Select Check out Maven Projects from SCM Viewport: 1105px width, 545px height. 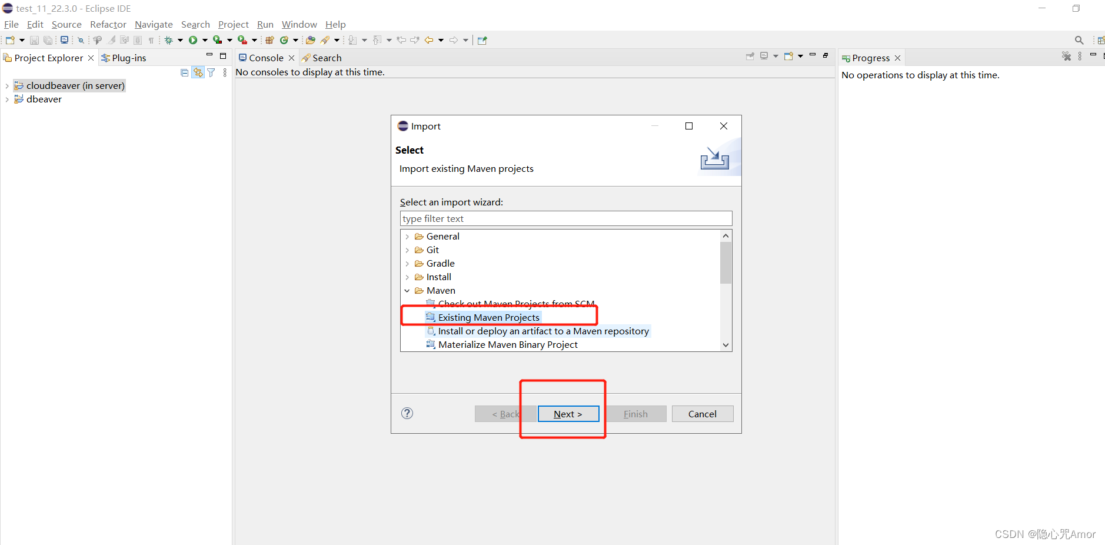pyautogui.click(x=511, y=304)
